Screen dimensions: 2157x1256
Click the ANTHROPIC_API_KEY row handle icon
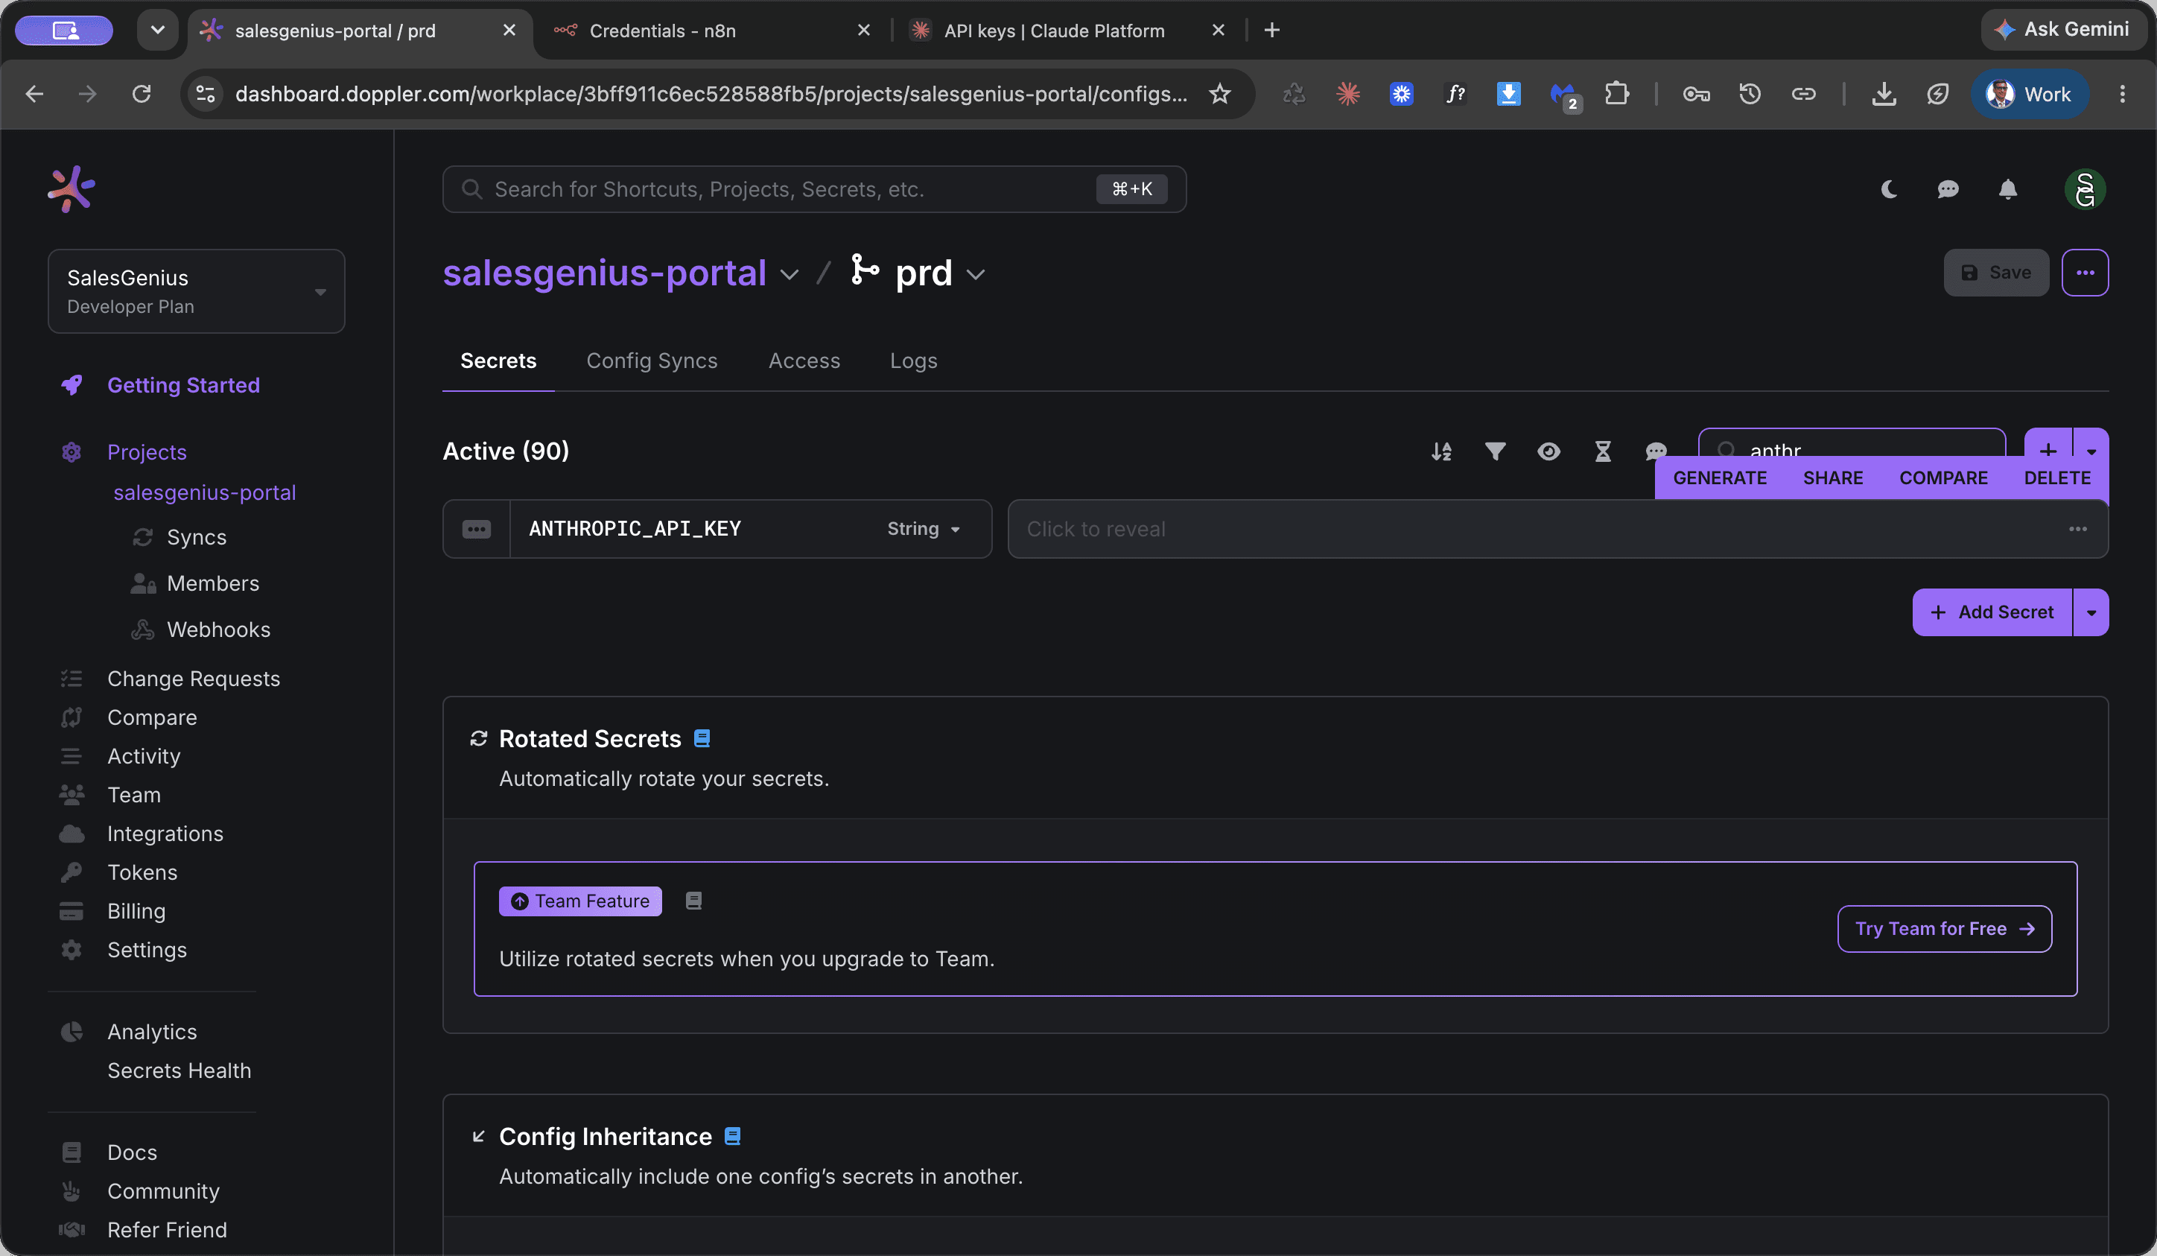pos(477,529)
